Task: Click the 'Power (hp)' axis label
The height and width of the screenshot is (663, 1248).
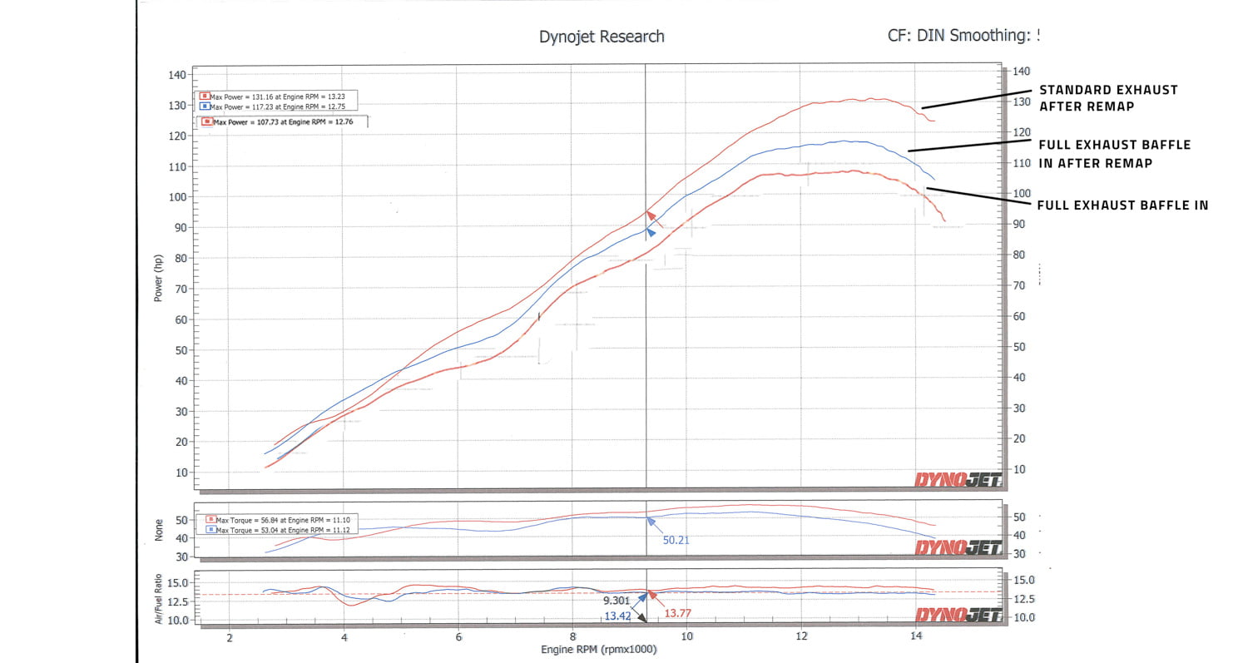Action: click(158, 278)
